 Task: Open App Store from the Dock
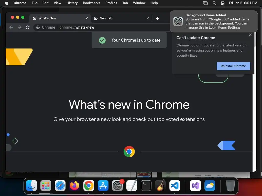tap(103, 186)
